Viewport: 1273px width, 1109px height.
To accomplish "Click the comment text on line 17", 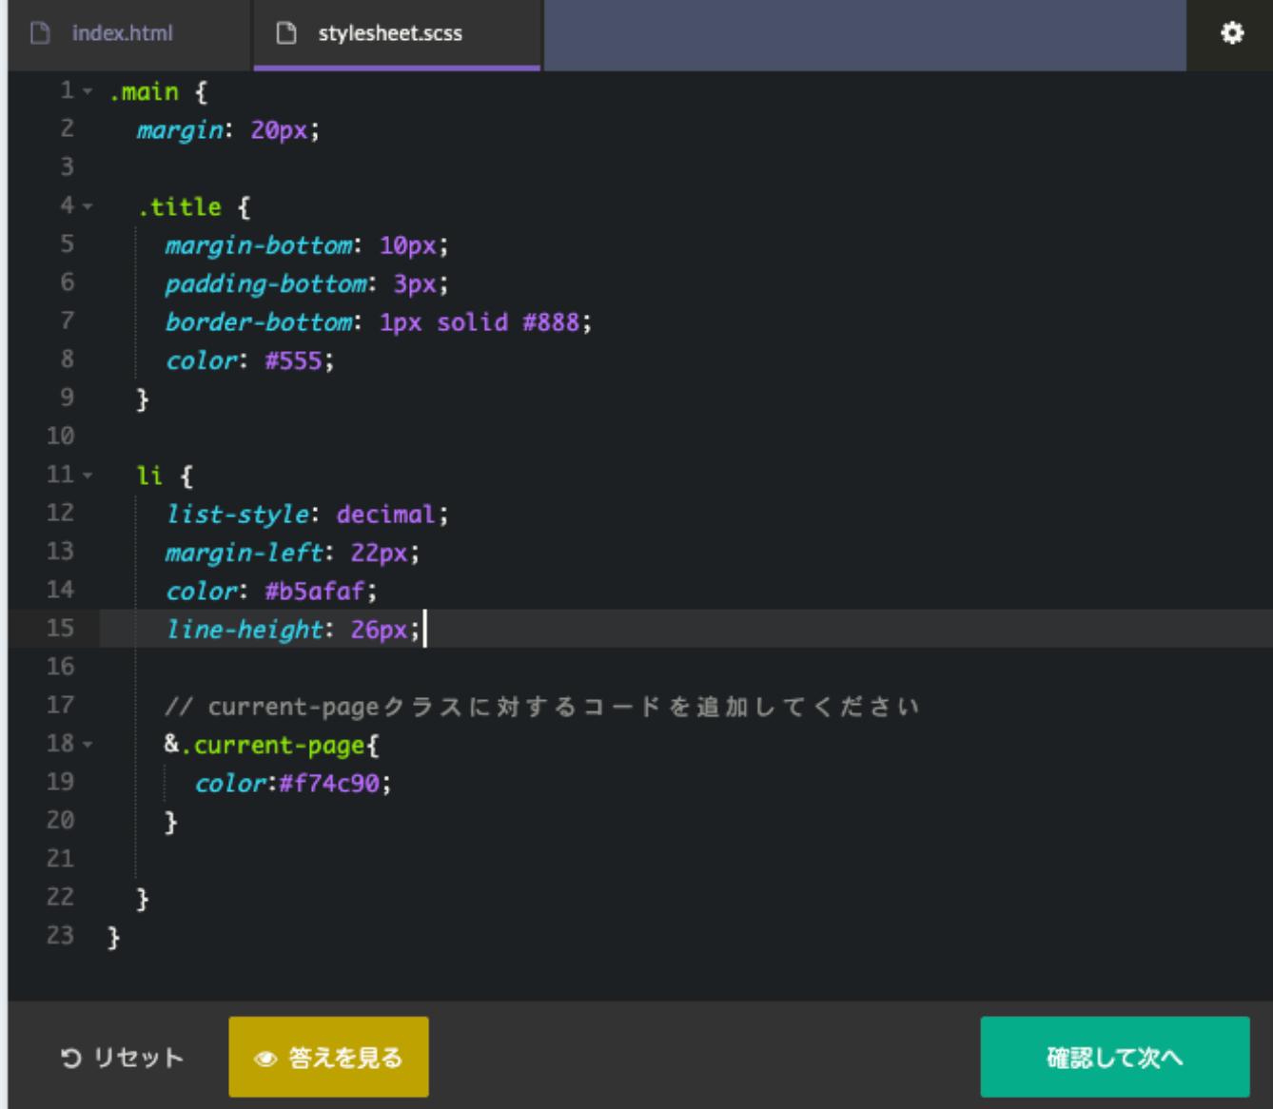I will click(542, 707).
